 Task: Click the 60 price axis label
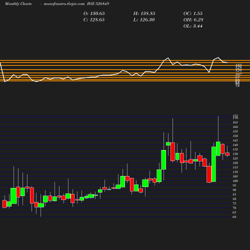click(234, 217)
